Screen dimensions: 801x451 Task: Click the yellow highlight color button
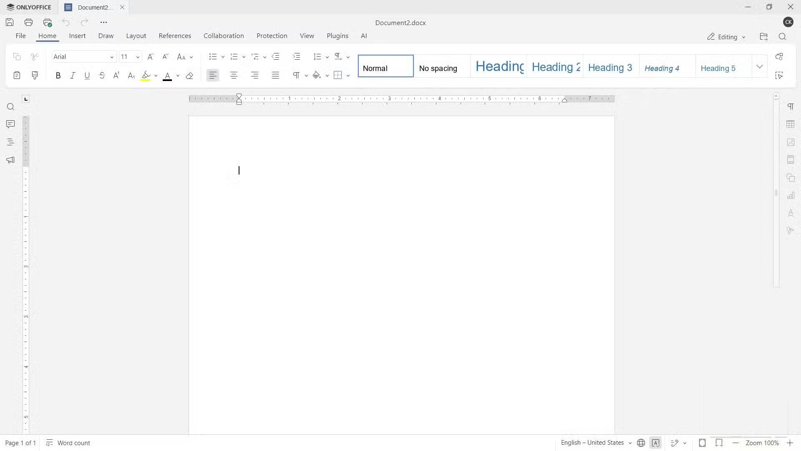146,76
